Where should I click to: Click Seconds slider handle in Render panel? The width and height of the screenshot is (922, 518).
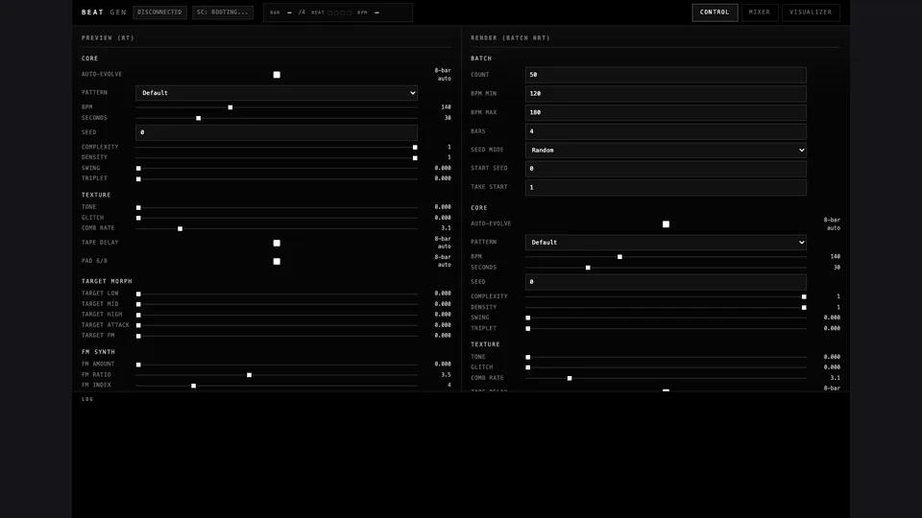(588, 268)
